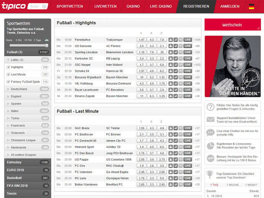Viewport: 264px width, 198px height.
Task: Show +104 more bets for Fenerbahce
Action: [197, 40]
